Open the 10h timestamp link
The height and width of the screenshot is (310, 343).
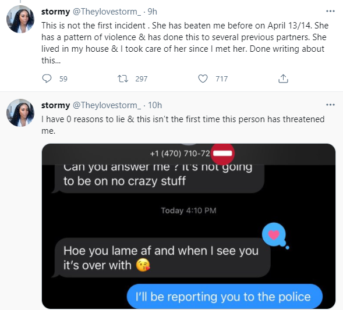[155, 105]
